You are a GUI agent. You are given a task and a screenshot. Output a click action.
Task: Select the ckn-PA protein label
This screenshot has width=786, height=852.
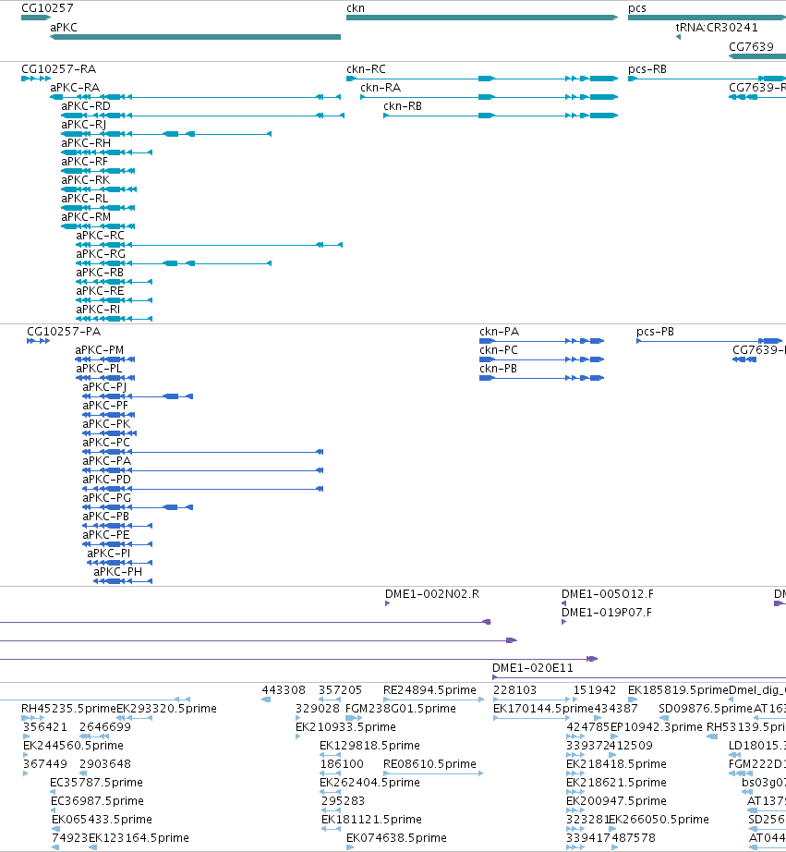[x=499, y=332]
